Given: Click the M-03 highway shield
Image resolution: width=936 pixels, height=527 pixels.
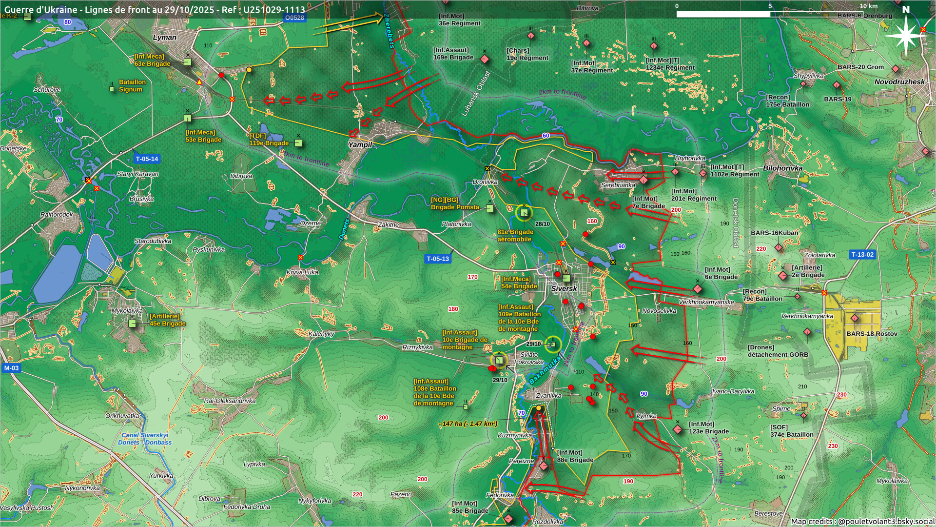Looking at the screenshot, I should pyautogui.click(x=11, y=368).
